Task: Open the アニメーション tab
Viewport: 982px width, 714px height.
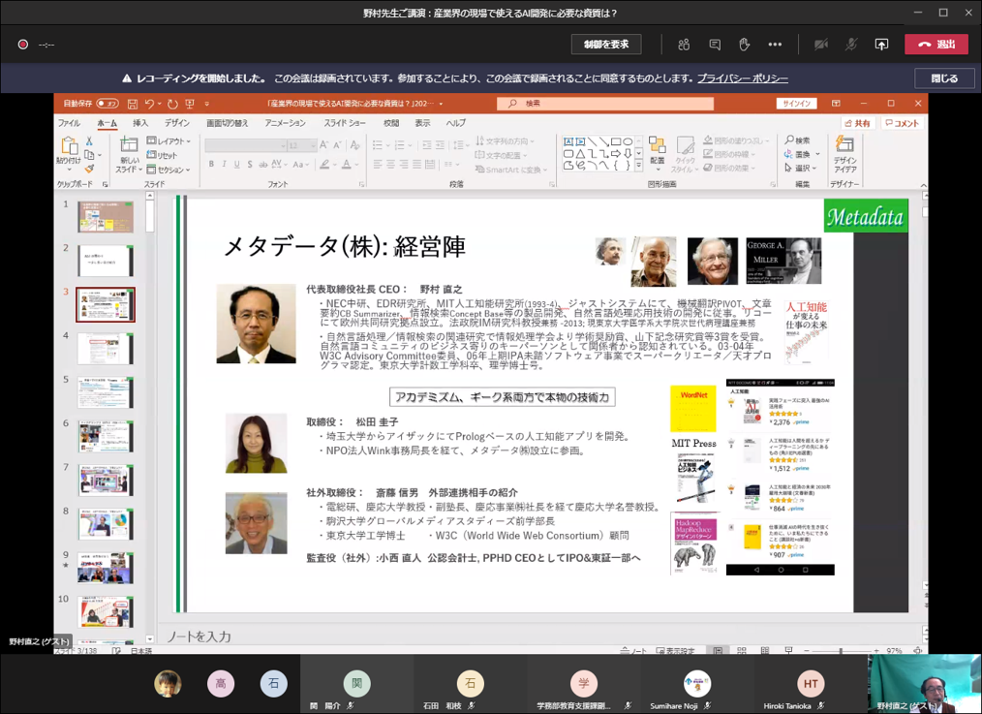Action: (285, 123)
